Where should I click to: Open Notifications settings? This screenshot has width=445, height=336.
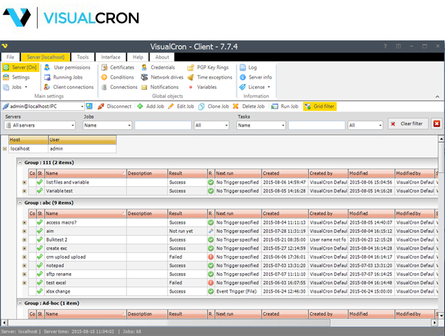[160, 87]
